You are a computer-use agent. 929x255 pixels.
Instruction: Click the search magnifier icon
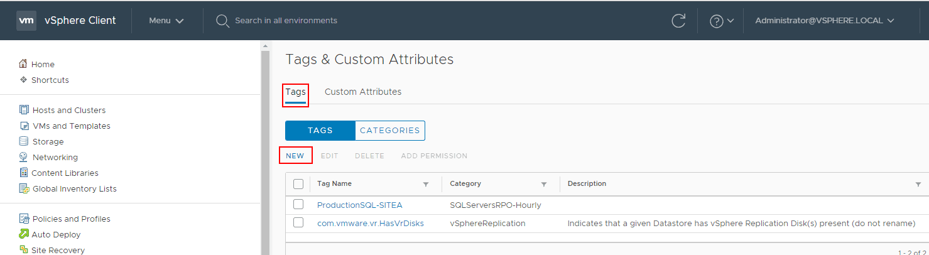click(x=222, y=21)
